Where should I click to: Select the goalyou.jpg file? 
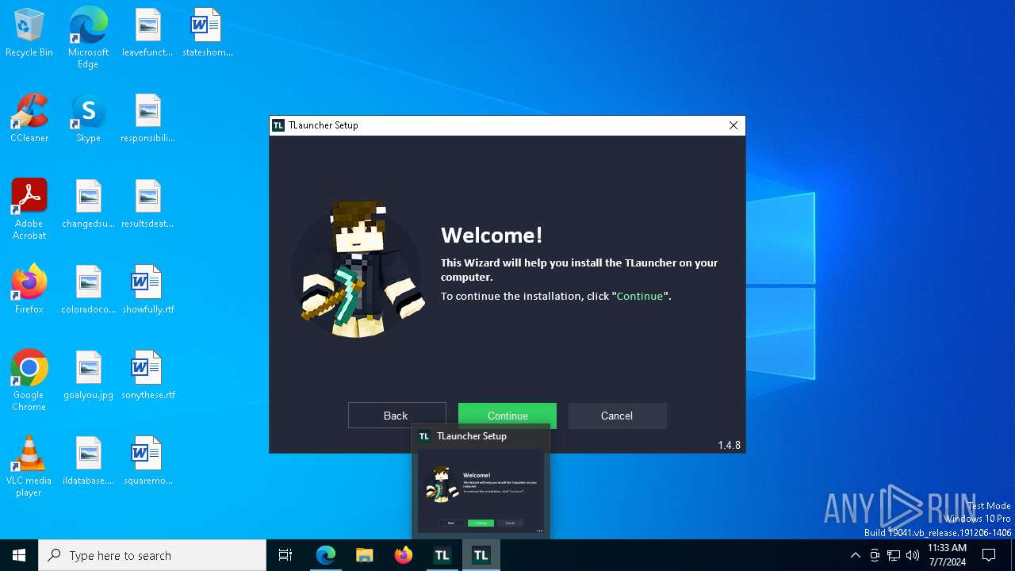(88, 376)
